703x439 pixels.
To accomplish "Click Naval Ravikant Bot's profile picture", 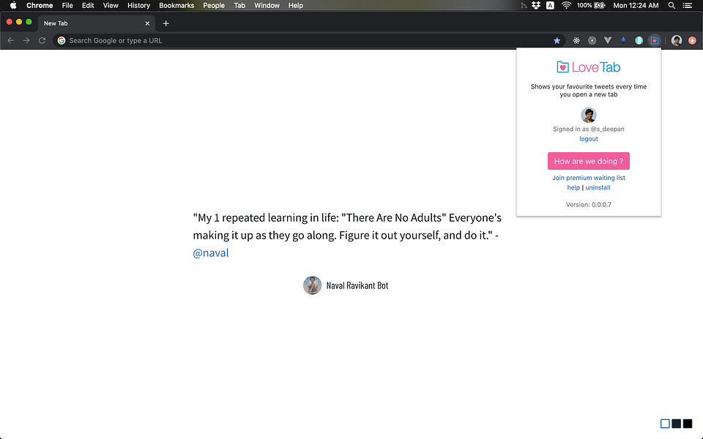I will point(313,285).
